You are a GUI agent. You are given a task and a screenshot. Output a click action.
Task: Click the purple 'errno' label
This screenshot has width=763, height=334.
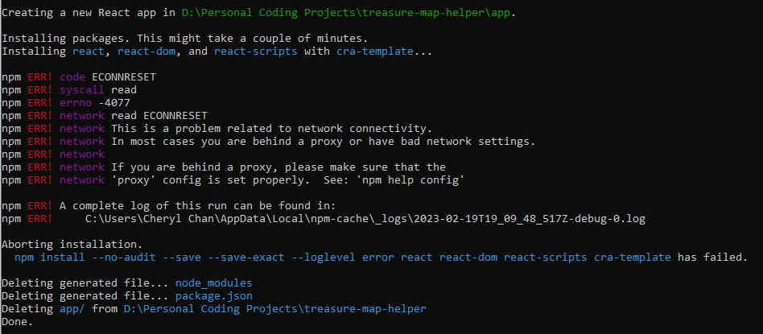click(x=76, y=103)
